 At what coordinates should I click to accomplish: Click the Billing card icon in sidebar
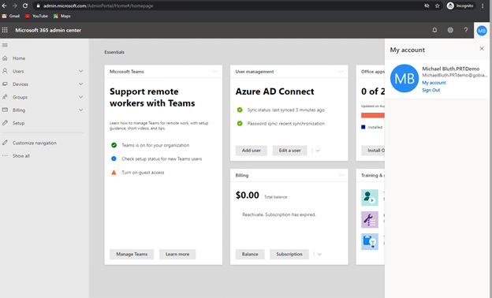[x=5, y=110]
